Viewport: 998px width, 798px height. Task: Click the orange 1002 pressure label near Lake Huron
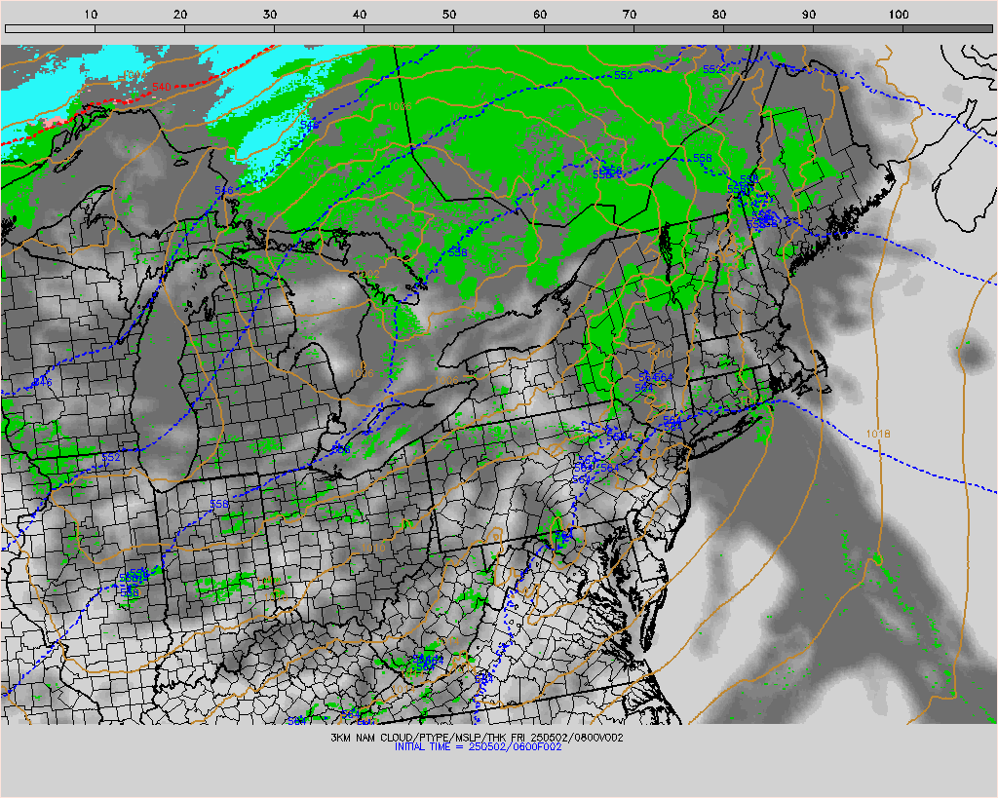point(367,274)
